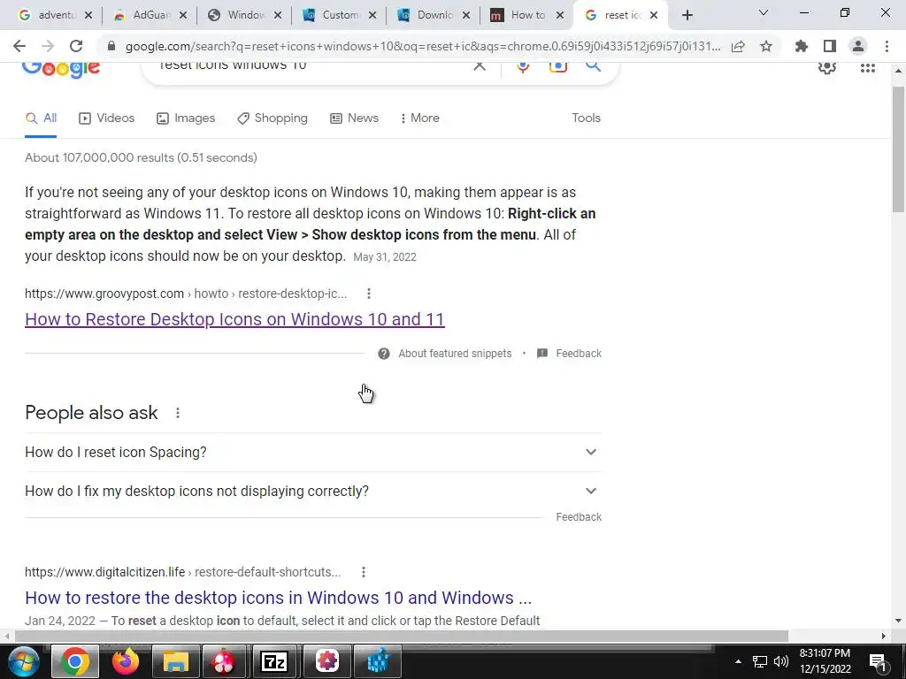Open Chrome profile avatar
The width and height of the screenshot is (906, 679).
(858, 46)
